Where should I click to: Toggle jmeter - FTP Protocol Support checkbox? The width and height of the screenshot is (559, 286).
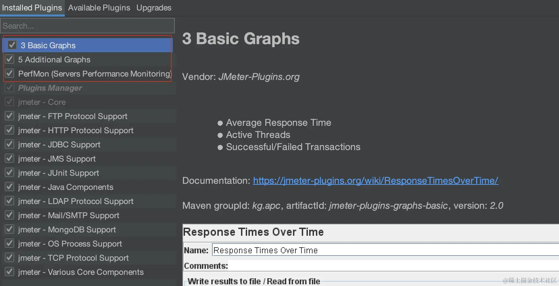pos(9,116)
